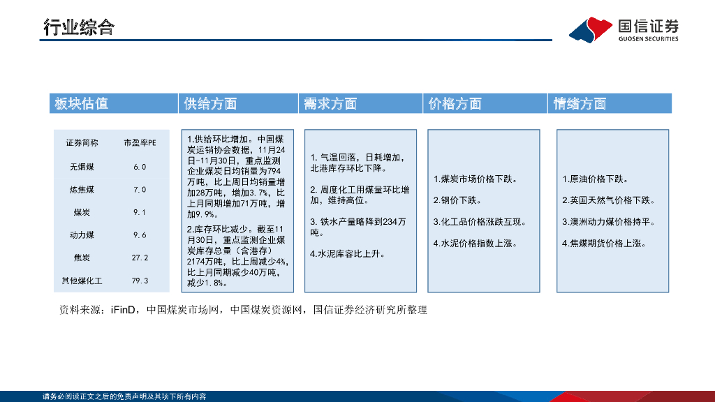The height and width of the screenshot is (402, 715).
Task: Click PE value 79.3 for 其他煤化工
Action: click(140, 281)
